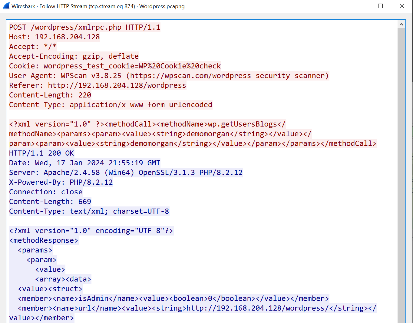Click the <params> tag line
Screen dimensions: 413x323
35,250
